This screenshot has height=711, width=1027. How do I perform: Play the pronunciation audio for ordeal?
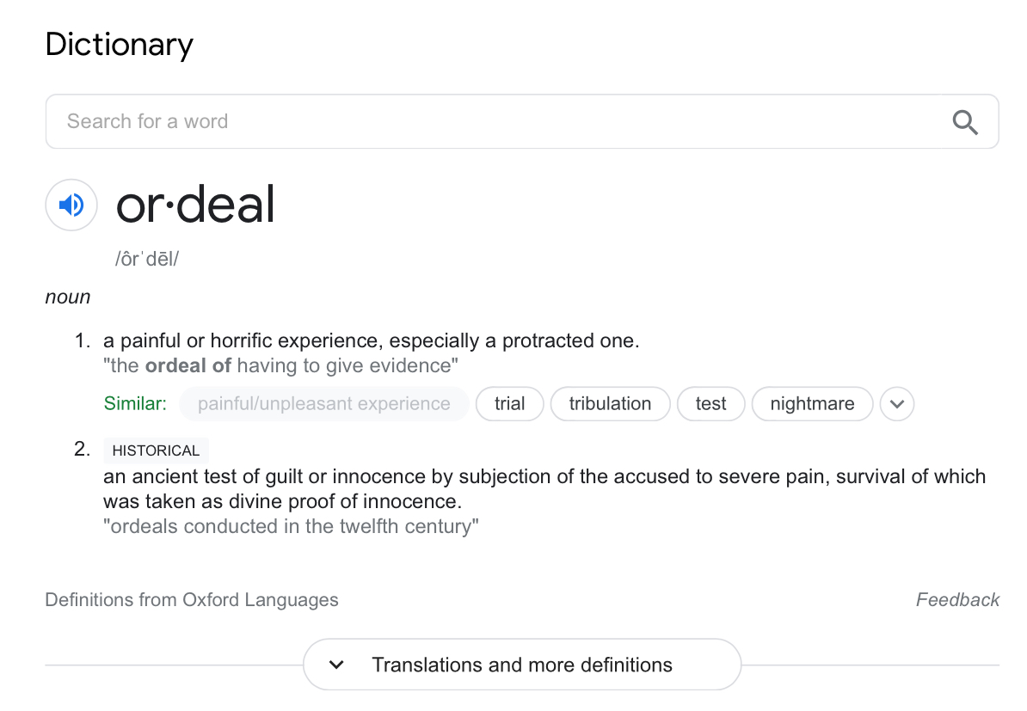coord(71,205)
